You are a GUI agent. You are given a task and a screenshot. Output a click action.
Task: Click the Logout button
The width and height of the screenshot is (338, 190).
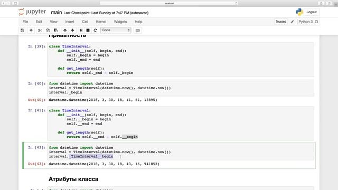[x=312, y=12]
